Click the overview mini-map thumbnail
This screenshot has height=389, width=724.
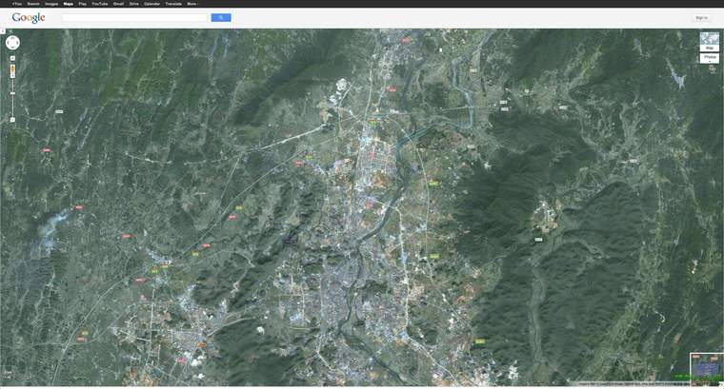tap(706, 367)
